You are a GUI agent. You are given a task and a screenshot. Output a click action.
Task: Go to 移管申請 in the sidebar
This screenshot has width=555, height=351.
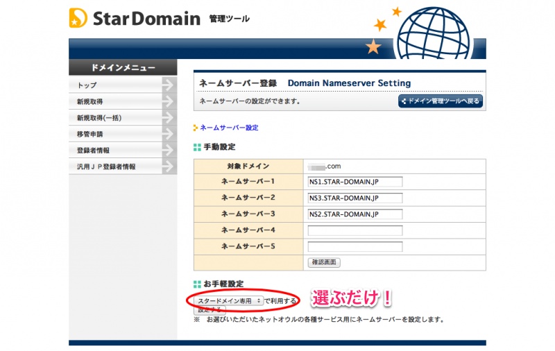pos(123,134)
